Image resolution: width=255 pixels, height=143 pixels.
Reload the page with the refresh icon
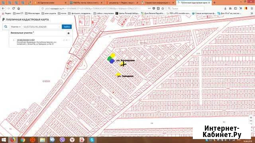coord(14,8)
